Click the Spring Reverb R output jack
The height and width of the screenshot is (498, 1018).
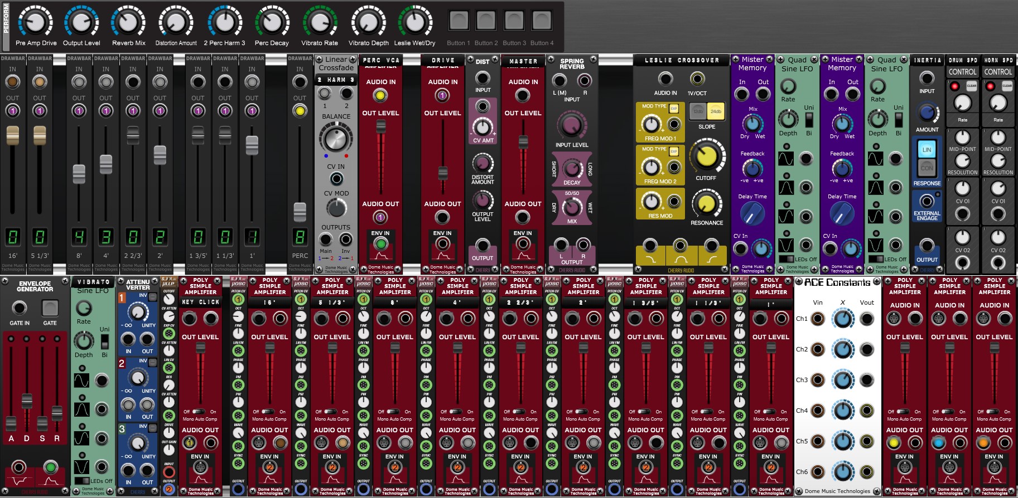point(583,245)
